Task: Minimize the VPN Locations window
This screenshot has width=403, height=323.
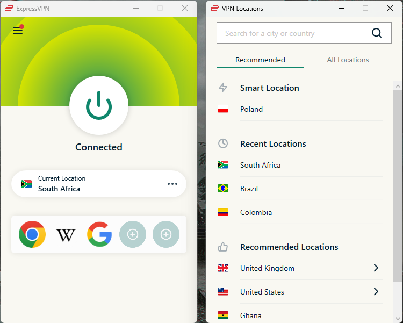Action: coord(341,8)
